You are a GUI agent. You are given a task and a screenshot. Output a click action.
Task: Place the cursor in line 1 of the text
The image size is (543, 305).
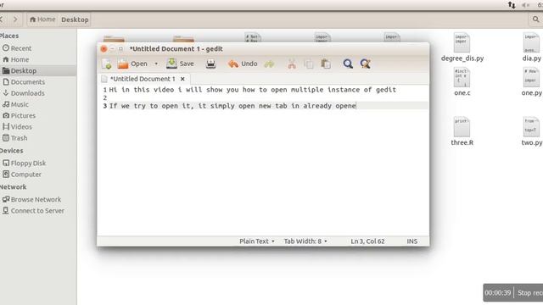(253, 90)
